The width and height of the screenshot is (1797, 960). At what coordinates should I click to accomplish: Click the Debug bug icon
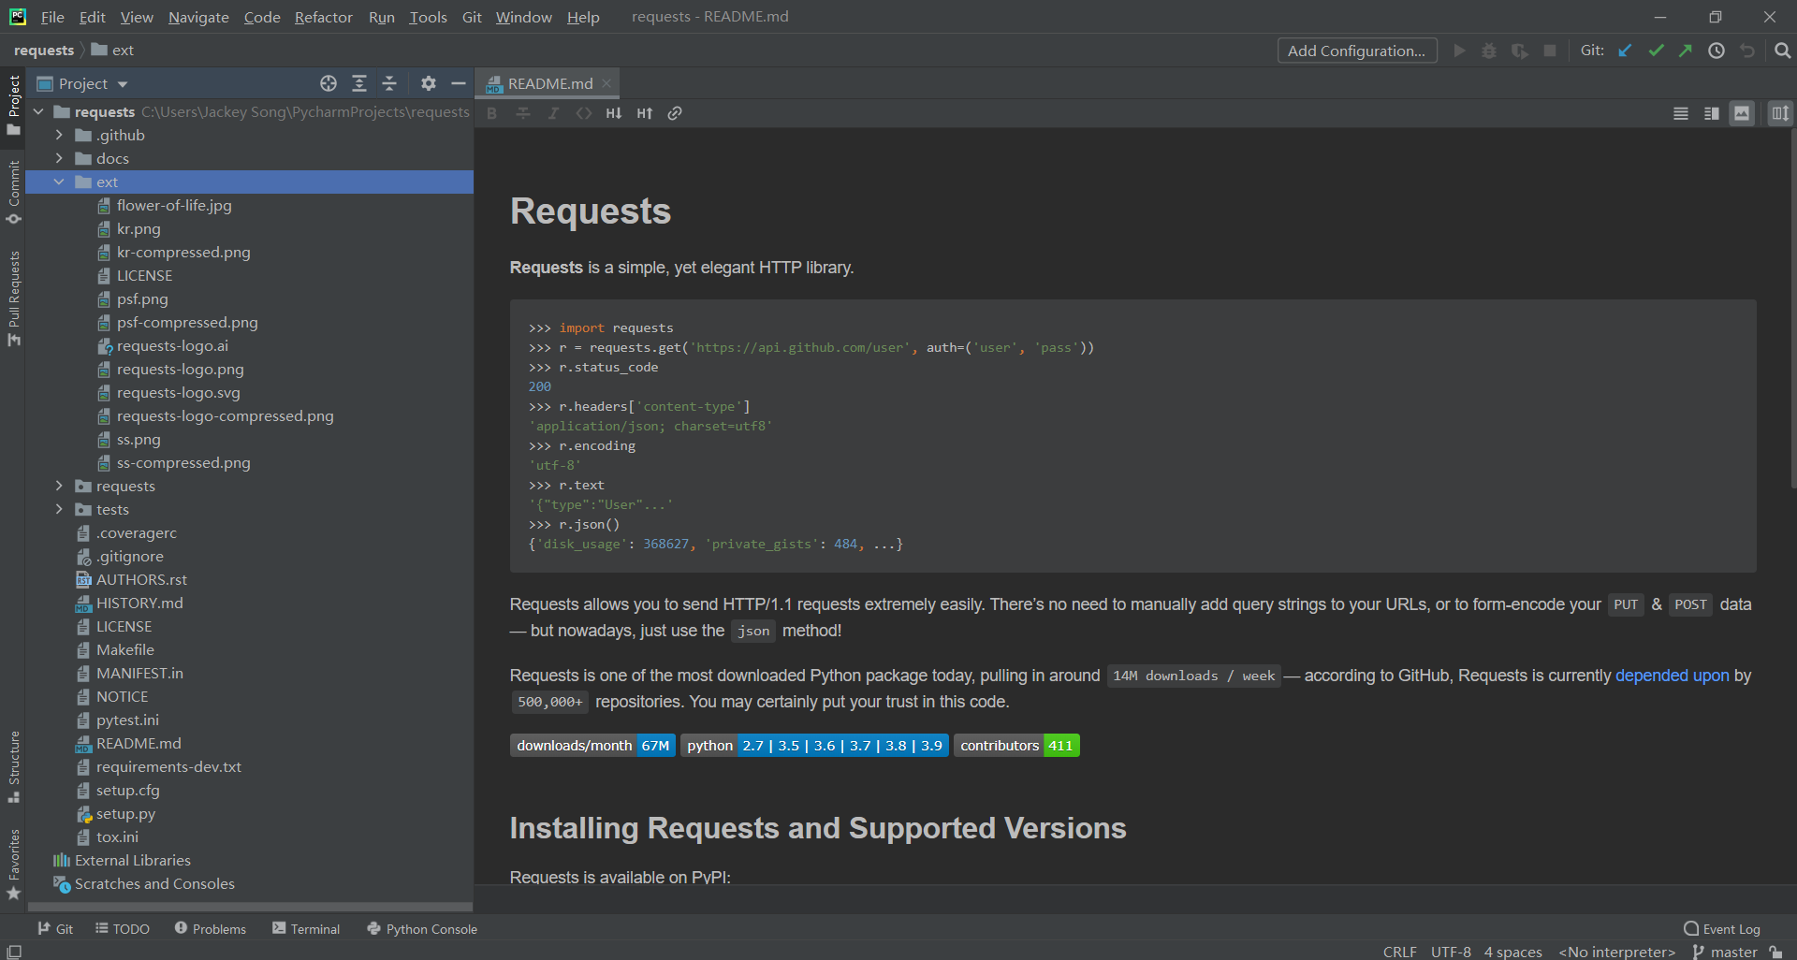click(1489, 51)
